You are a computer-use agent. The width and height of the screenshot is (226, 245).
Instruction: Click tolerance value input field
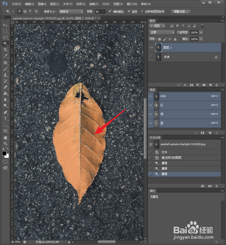(100, 11)
